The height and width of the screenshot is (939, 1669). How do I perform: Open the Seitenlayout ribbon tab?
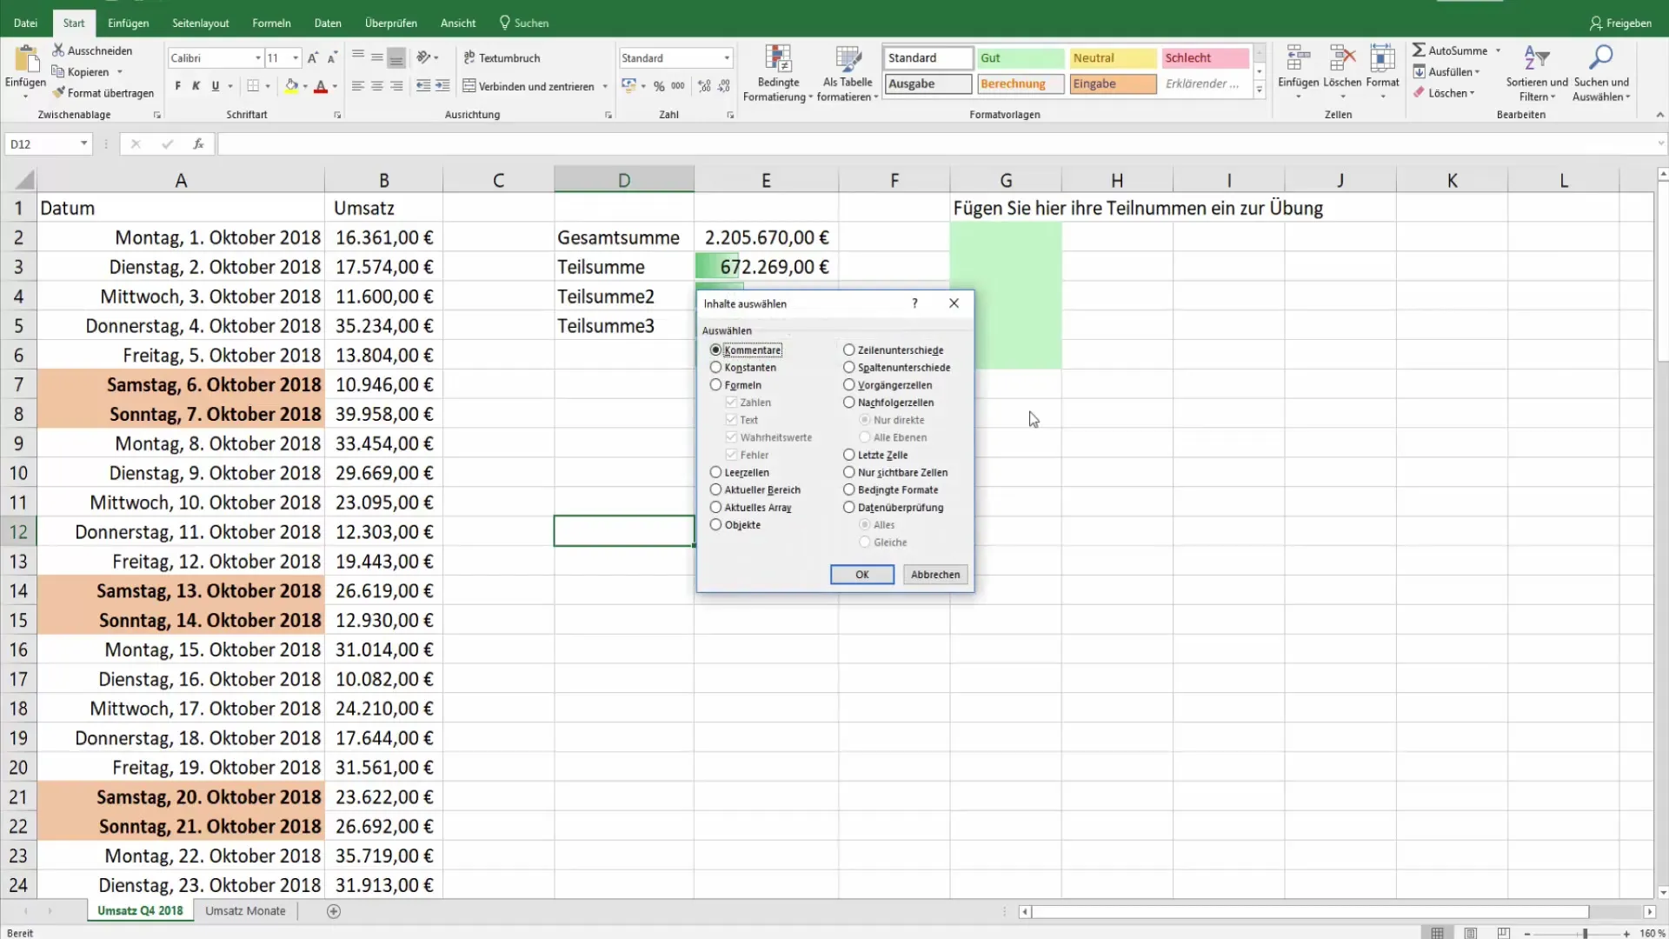(x=200, y=23)
